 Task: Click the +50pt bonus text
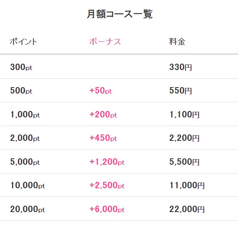101,90
